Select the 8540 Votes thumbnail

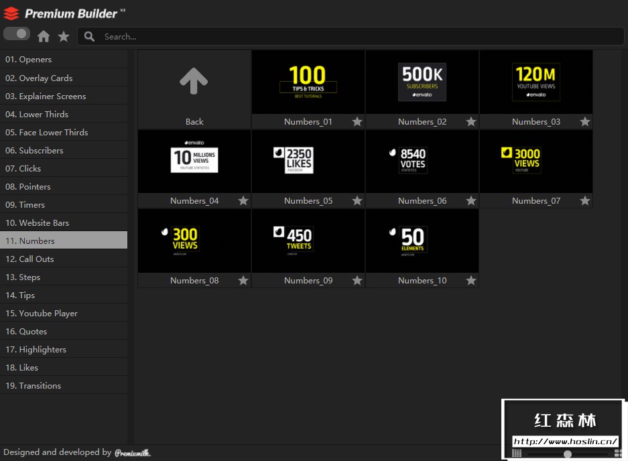pos(422,161)
